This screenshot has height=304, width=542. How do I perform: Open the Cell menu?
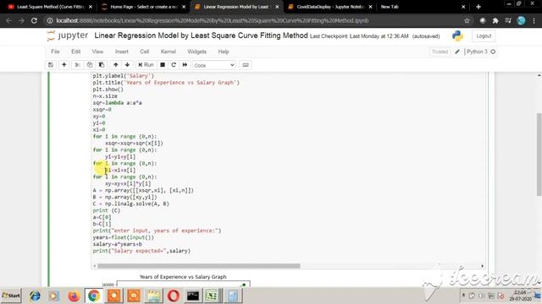pos(145,52)
